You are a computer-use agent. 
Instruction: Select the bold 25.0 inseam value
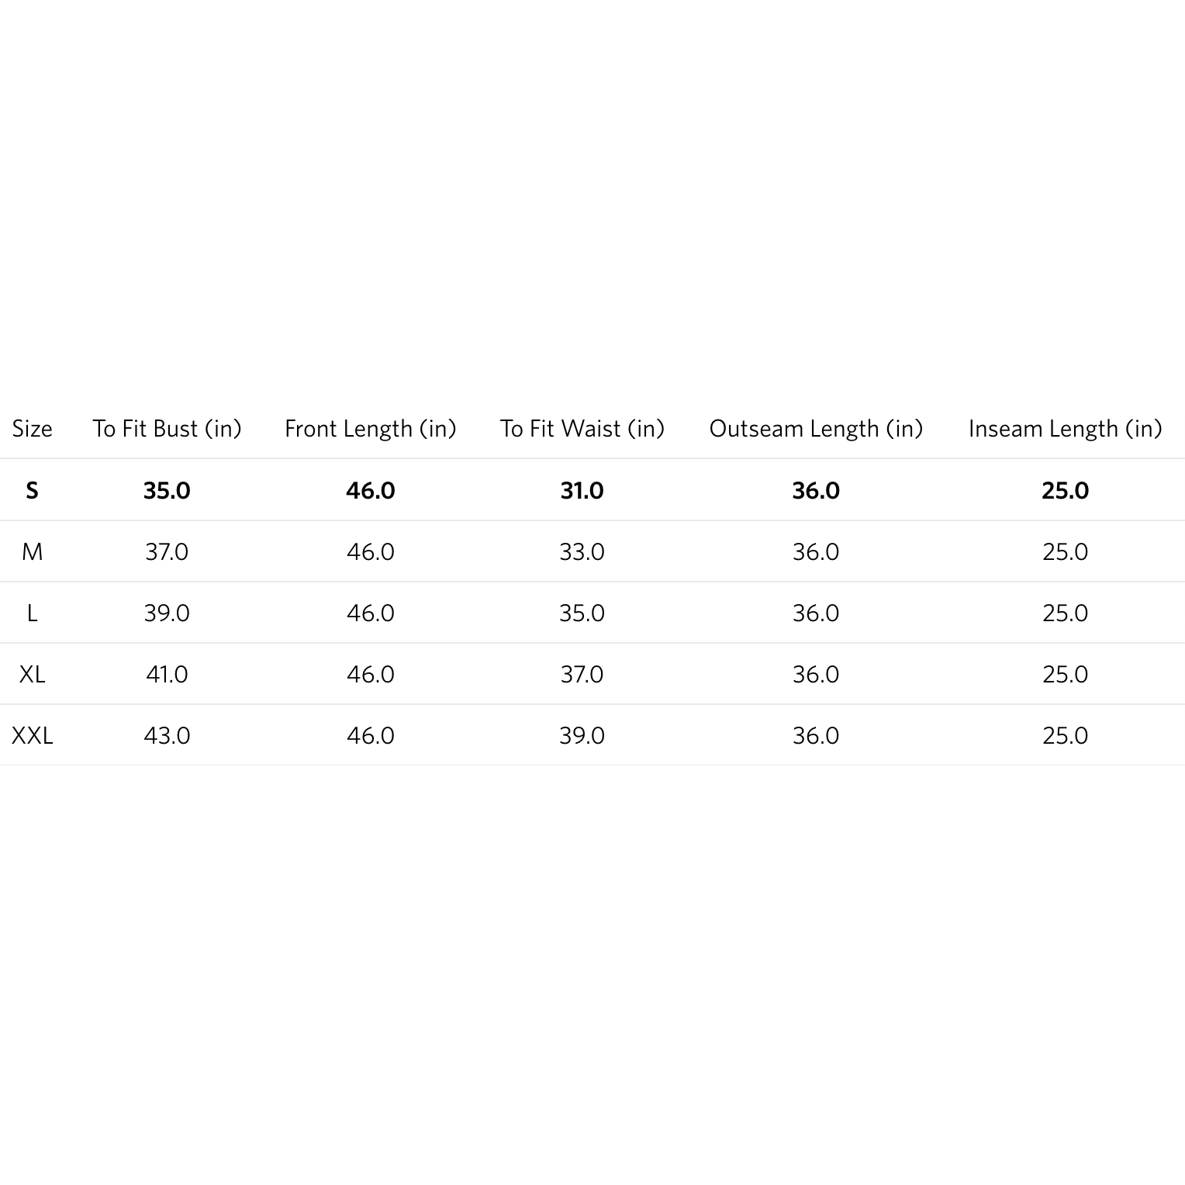tap(1065, 490)
